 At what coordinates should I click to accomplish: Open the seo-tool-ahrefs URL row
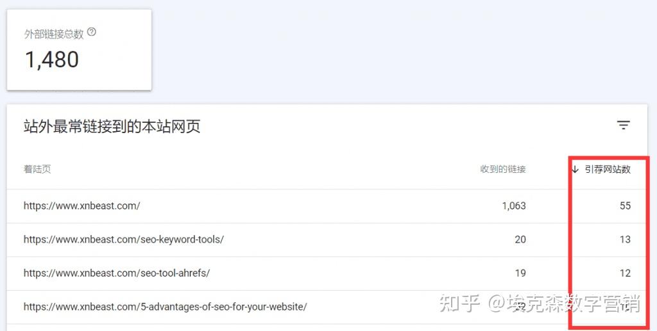click(326, 273)
